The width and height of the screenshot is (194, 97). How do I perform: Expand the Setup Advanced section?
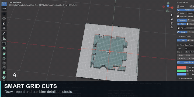[185, 78]
